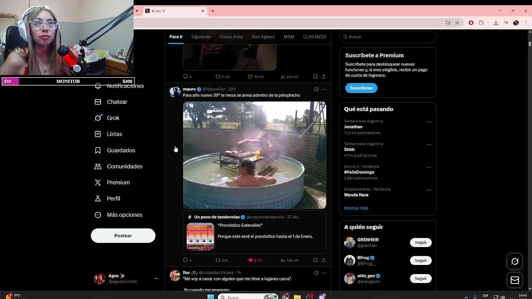Follow GRENHEIR with Seguir button
The width and height of the screenshot is (532, 299).
[421, 243]
